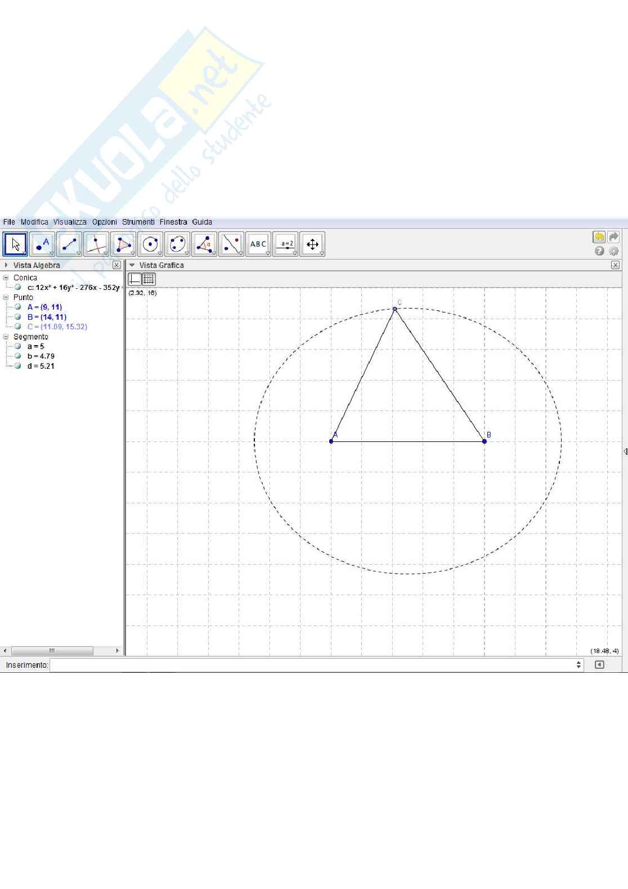This screenshot has height=889, width=628.
Task: Toggle the grid display button
Action: 149,279
